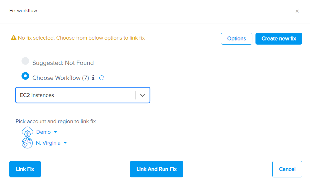Close the Fix workflow dialog
The image size is (310, 183).
coord(297,11)
